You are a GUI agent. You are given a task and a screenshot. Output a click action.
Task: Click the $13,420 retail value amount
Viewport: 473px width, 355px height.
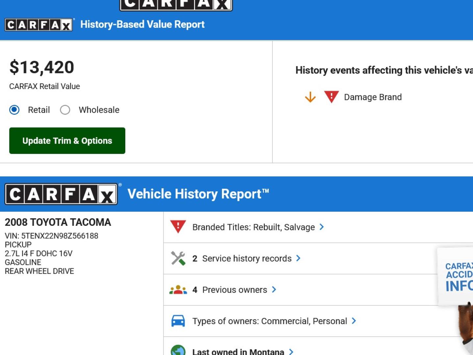pos(42,67)
